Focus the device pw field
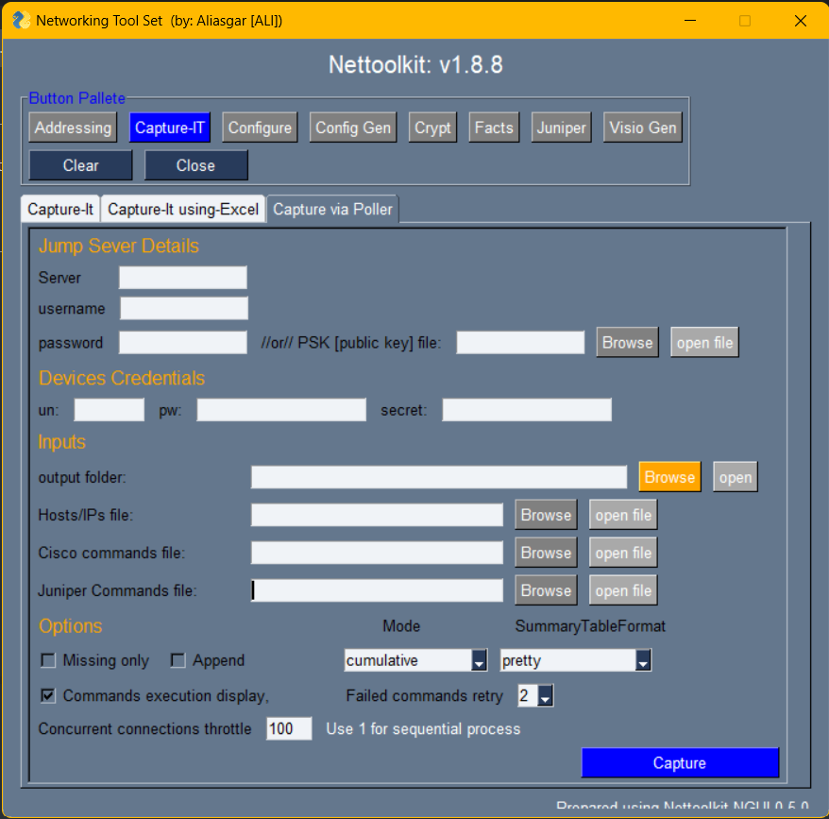Image resolution: width=829 pixels, height=819 pixels. click(x=281, y=410)
